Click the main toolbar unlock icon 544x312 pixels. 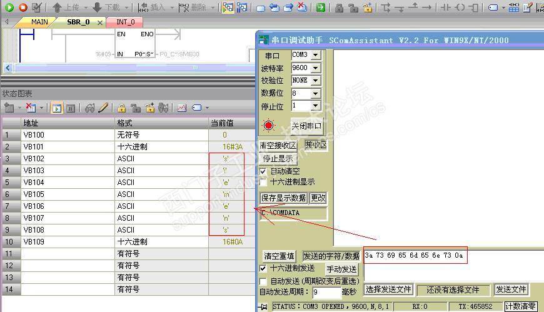(x=353, y=8)
